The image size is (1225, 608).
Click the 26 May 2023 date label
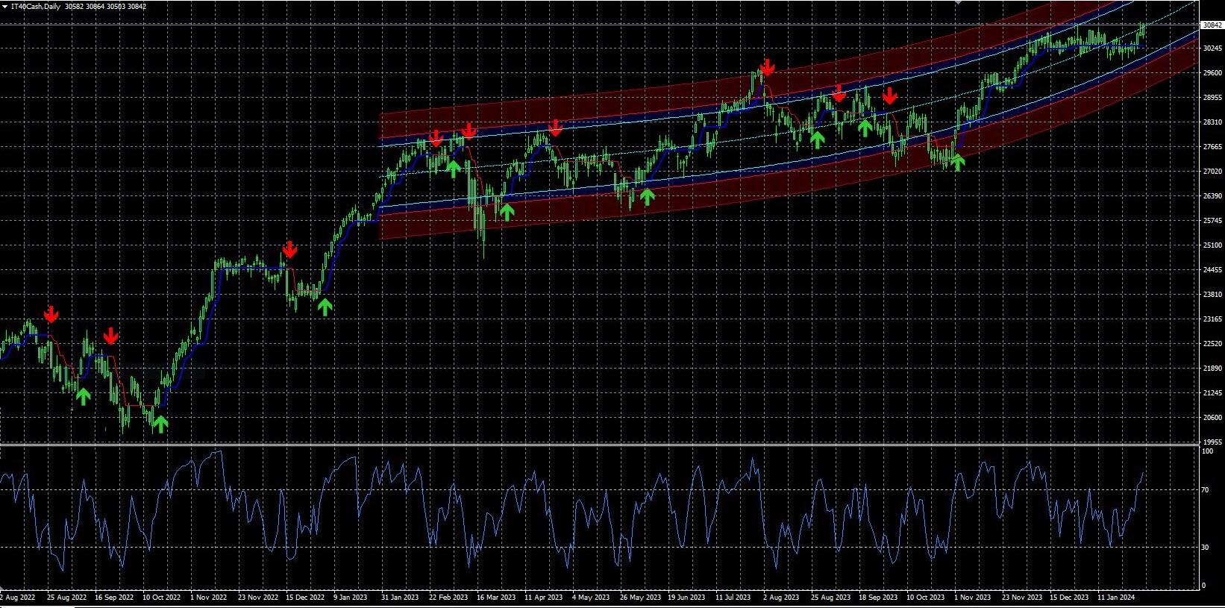coord(640,598)
